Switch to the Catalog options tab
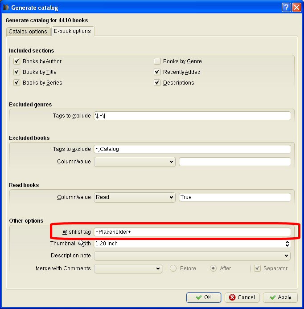Screen dimensions: 304x309 [28, 32]
